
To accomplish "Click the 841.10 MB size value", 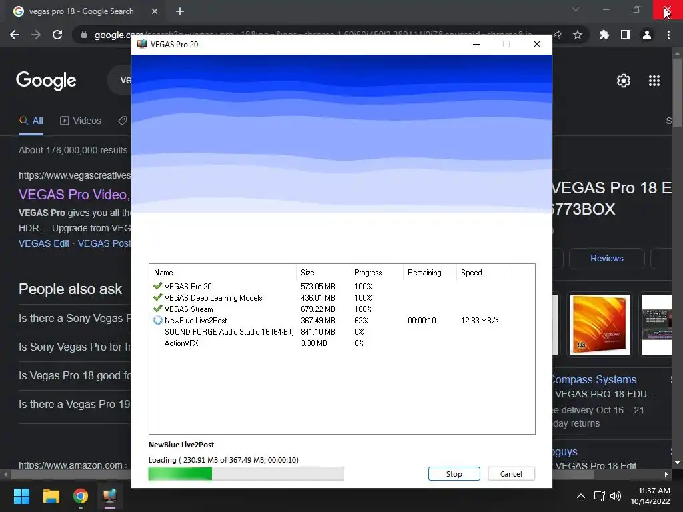I will tap(318, 332).
